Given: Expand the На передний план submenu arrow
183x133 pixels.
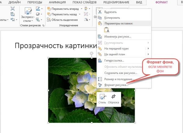Looking at the screenshot, I should point(148,49).
